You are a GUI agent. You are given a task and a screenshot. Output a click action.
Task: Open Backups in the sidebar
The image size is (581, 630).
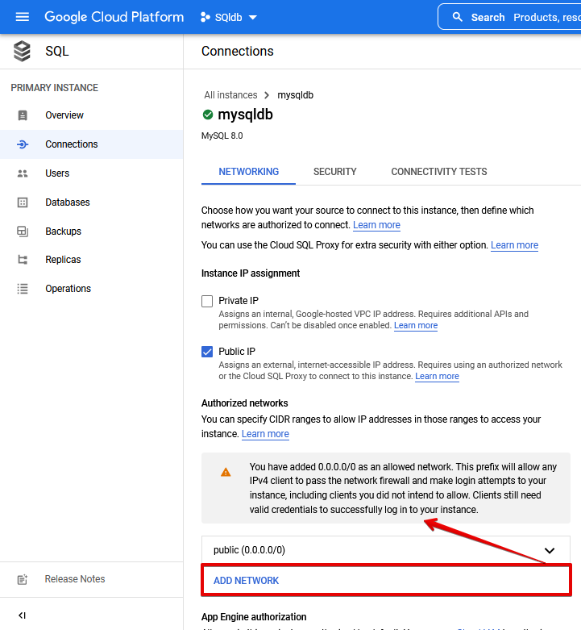click(92, 232)
